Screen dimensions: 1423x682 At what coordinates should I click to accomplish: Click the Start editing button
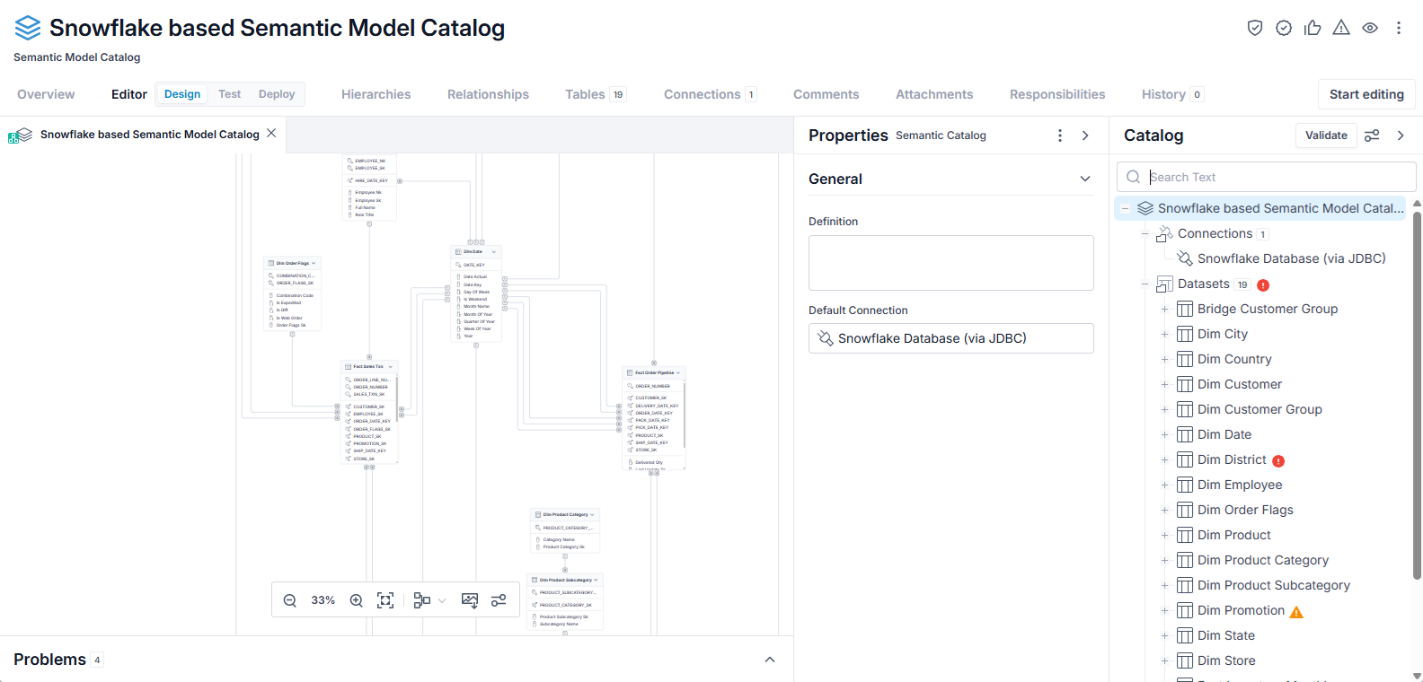pos(1366,94)
